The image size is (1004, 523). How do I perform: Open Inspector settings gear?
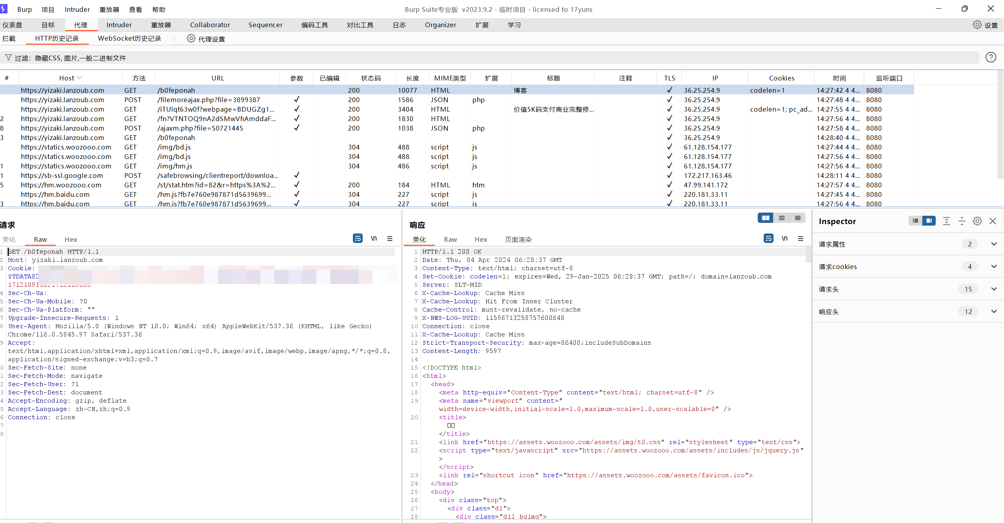[977, 221]
